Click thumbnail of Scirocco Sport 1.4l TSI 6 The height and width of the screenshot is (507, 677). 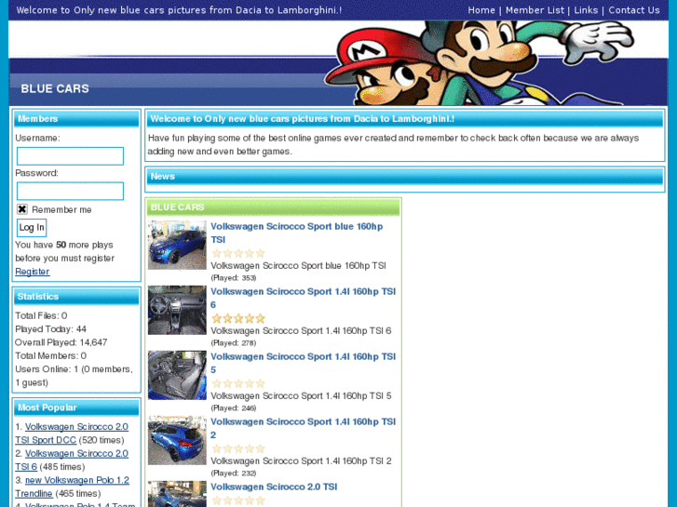pyautogui.click(x=177, y=310)
